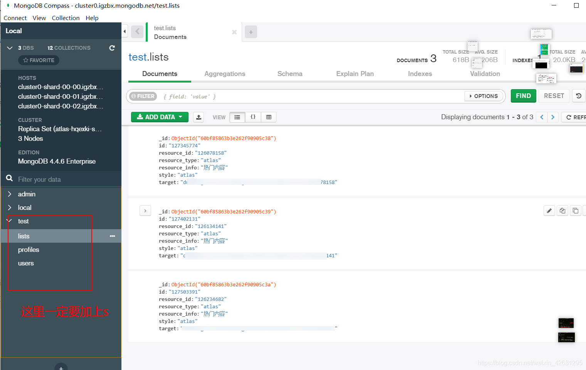
Task: Open the View menu
Action: [39, 18]
